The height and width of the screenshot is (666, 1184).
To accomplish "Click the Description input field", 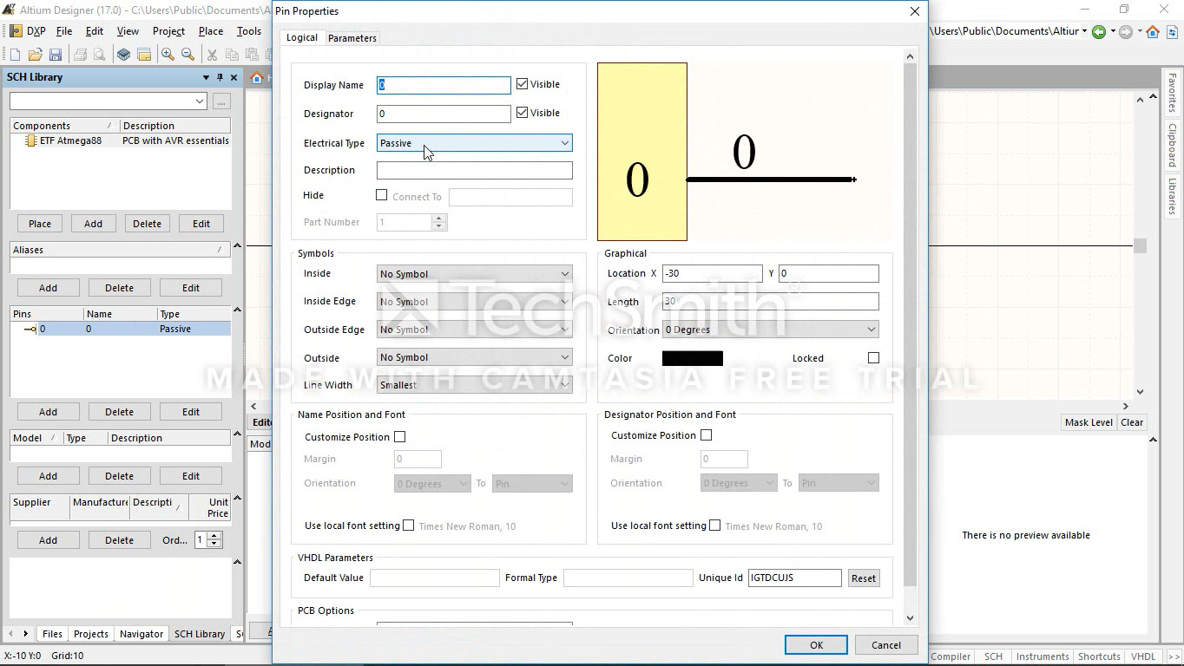I will [474, 170].
